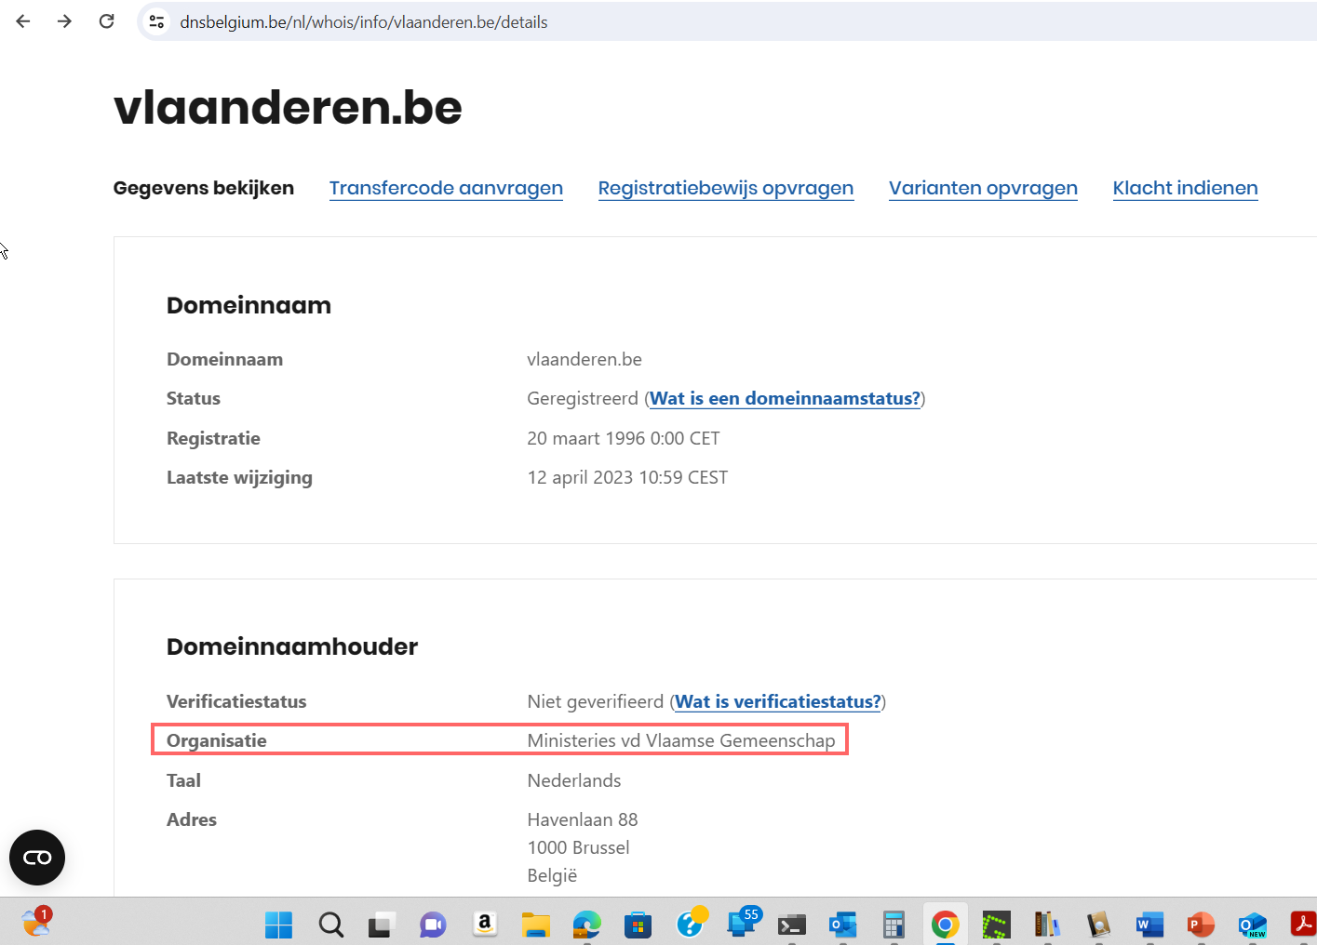Reload the page with refresh icon

[x=107, y=21]
